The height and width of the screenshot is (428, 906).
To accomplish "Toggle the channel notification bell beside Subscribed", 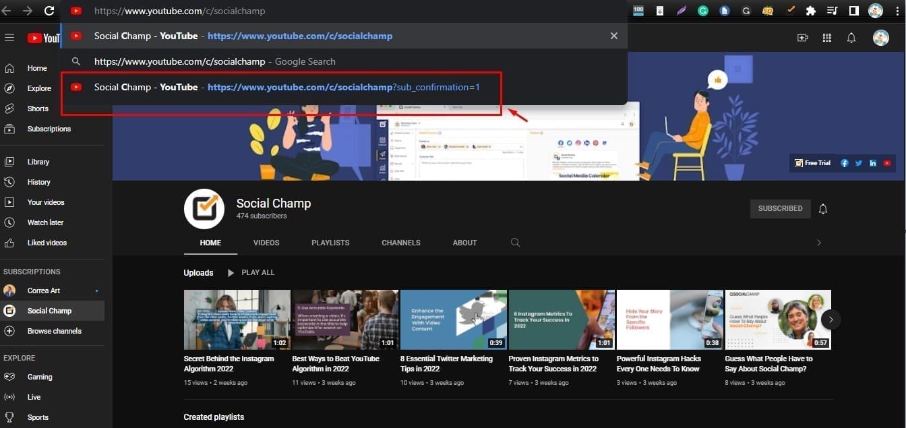I will point(823,209).
